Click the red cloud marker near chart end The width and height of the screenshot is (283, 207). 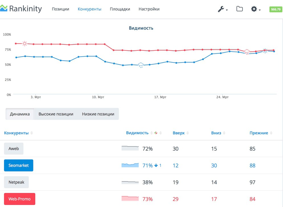(x=247, y=52)
